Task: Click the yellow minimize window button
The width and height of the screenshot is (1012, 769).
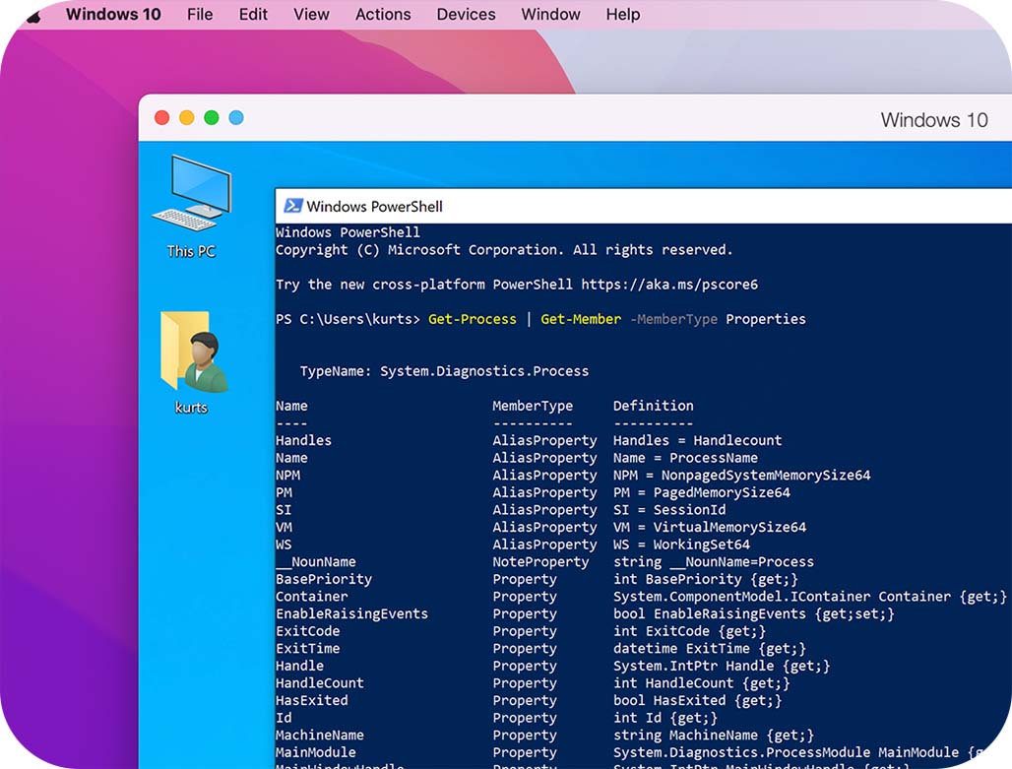Action: coord(186,117)
